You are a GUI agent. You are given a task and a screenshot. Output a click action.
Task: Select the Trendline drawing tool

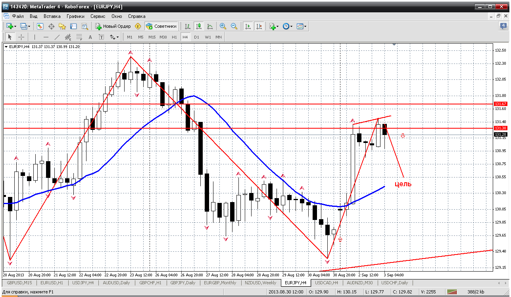click(57, 37)
